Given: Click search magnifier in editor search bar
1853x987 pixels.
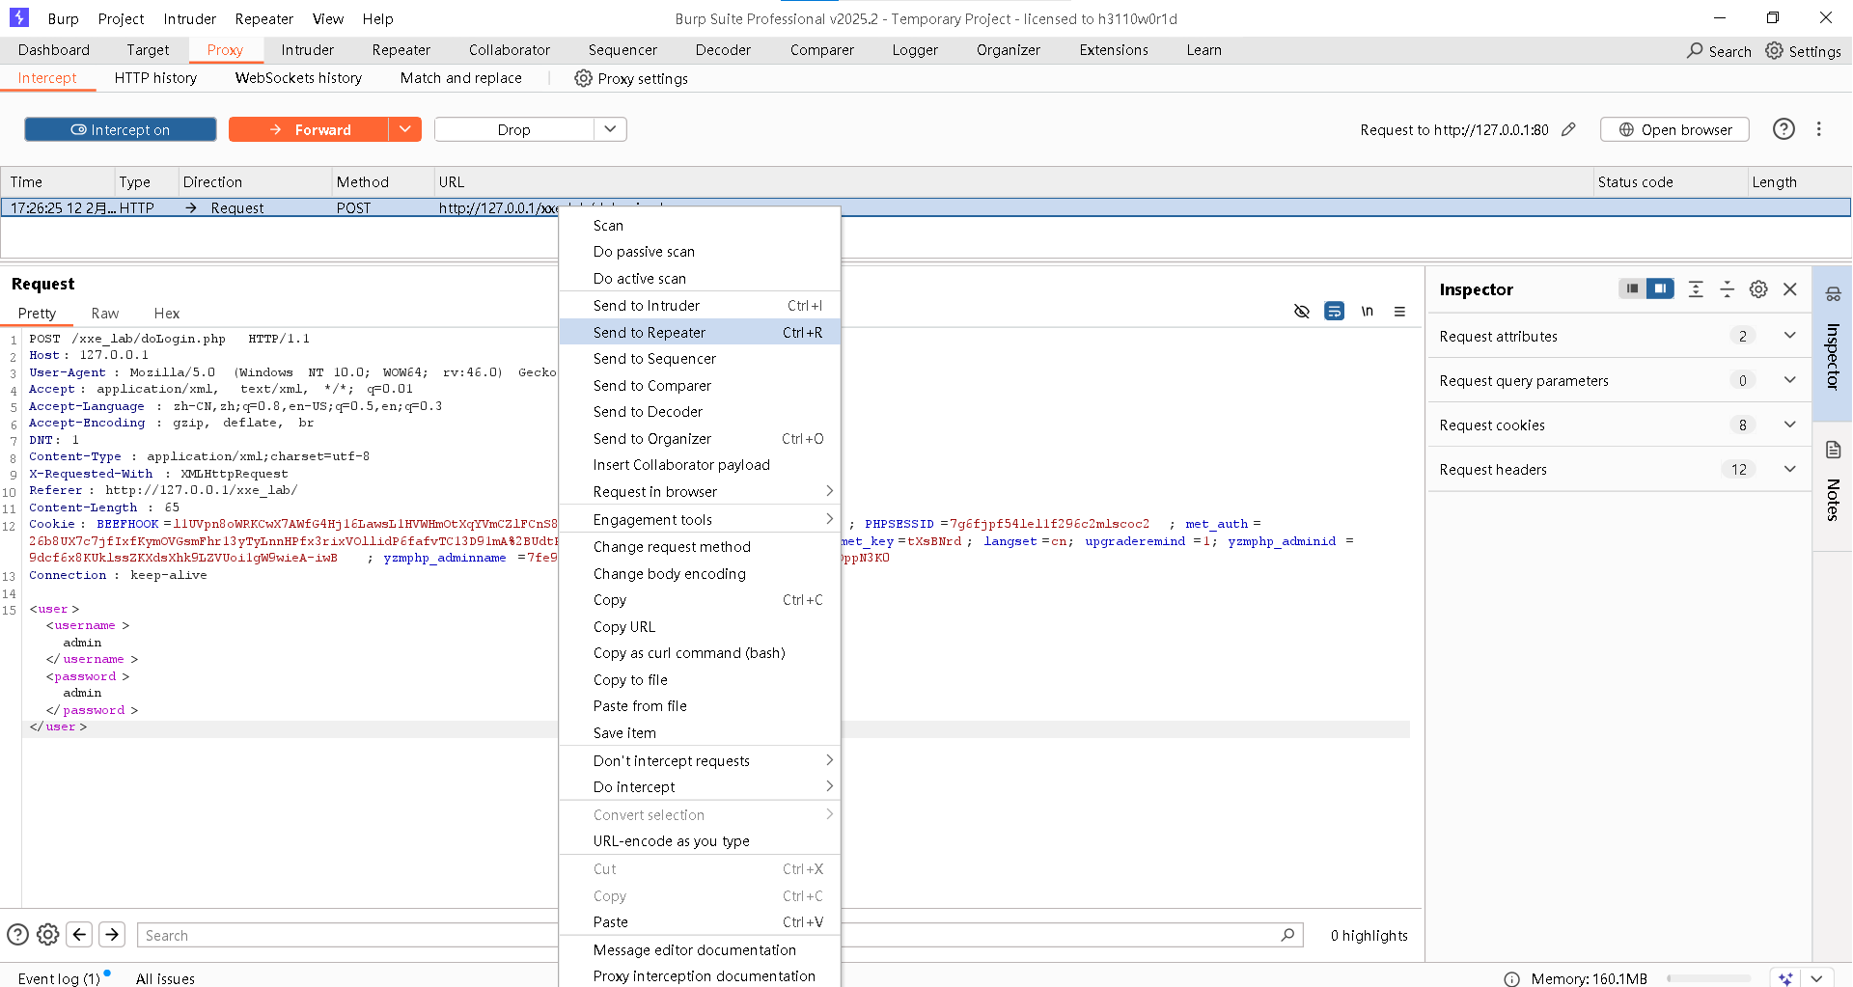Looking at the screenshot, I should [1287, 934].
